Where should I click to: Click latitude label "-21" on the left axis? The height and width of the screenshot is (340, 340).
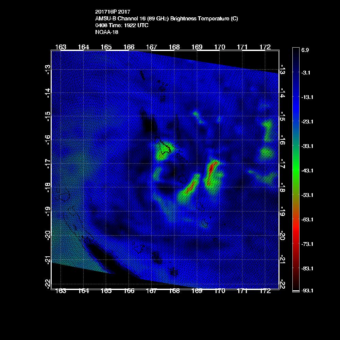48,260
